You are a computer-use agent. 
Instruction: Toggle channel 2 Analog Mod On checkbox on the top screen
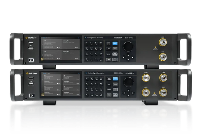click(x=76, y=58)
